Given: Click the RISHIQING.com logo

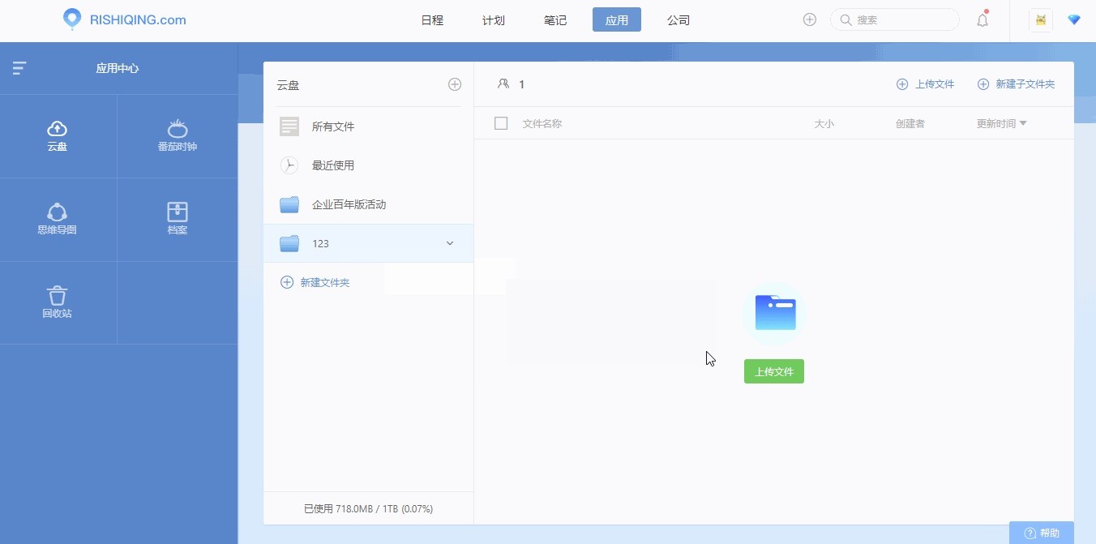Looking at the screenshot, I should pyautogui.click(x=125, y=20).
